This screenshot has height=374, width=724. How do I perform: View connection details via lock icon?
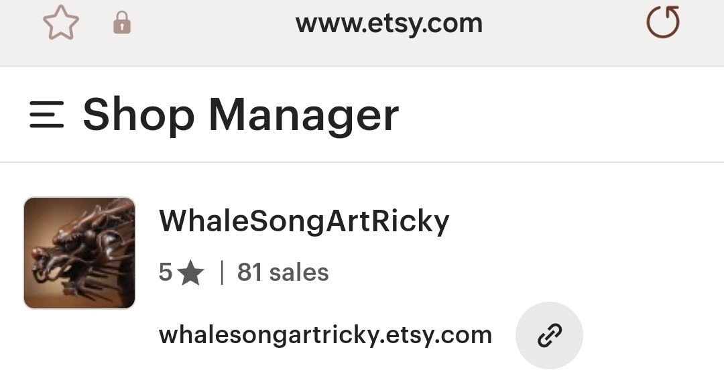[x=121, y=25]
